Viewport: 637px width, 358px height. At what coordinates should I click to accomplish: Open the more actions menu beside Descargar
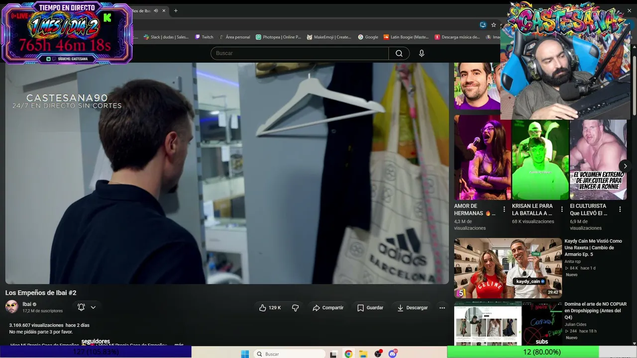click(x=442, y=308)
